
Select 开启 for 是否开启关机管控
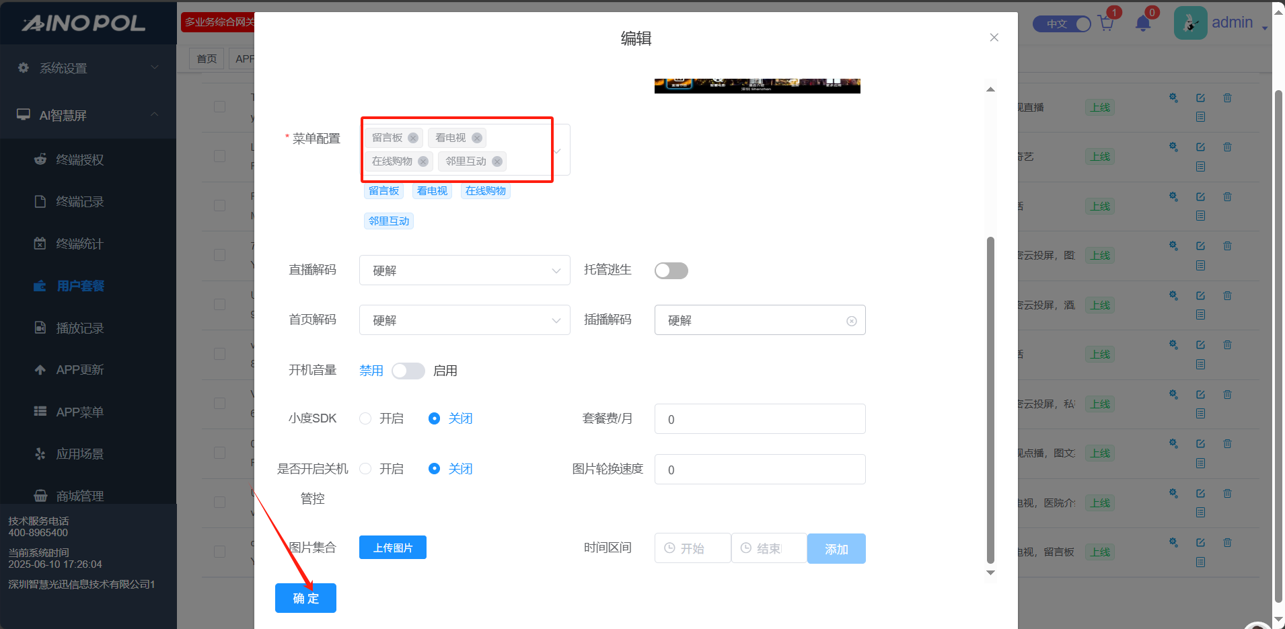point(365,469)
